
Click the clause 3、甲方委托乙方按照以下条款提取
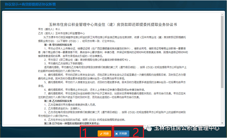click(x=64, y=63)
